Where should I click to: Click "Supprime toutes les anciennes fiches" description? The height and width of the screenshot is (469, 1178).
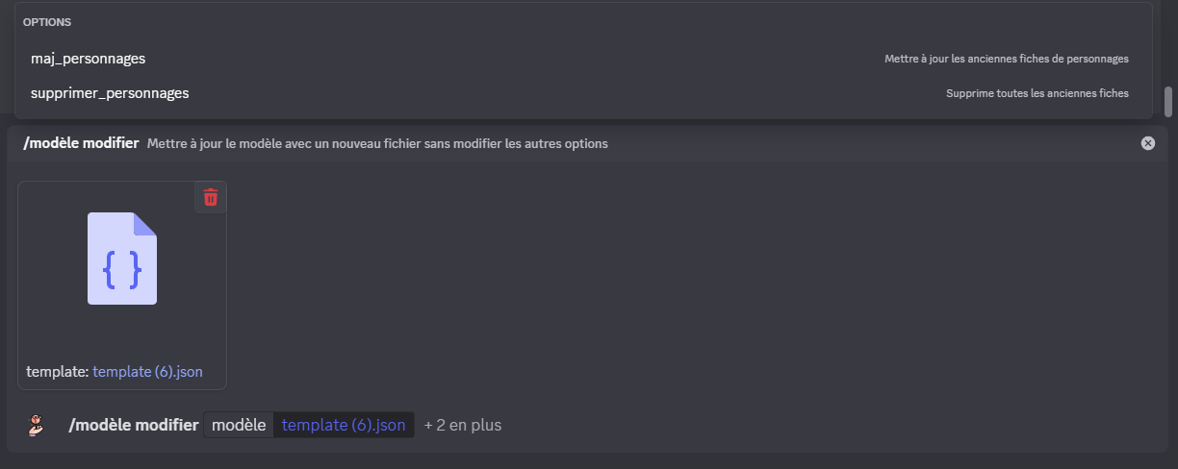[1037, 93]
